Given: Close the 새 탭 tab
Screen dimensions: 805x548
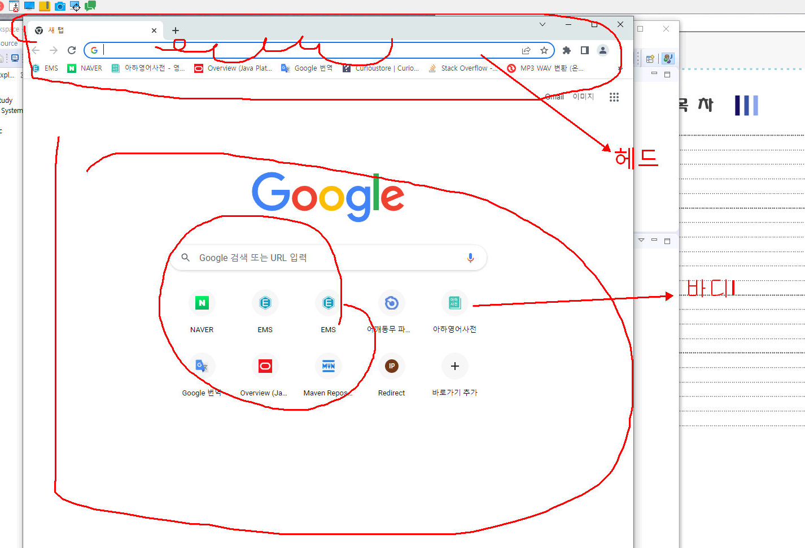Looking at the screenshot, I should [154, 31].
